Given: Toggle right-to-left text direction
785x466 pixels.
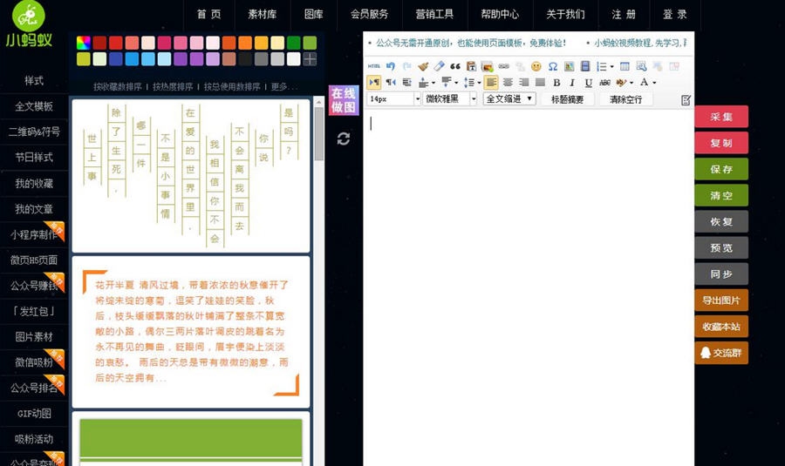Looking at the screenshot, I should tap(391, 83).
